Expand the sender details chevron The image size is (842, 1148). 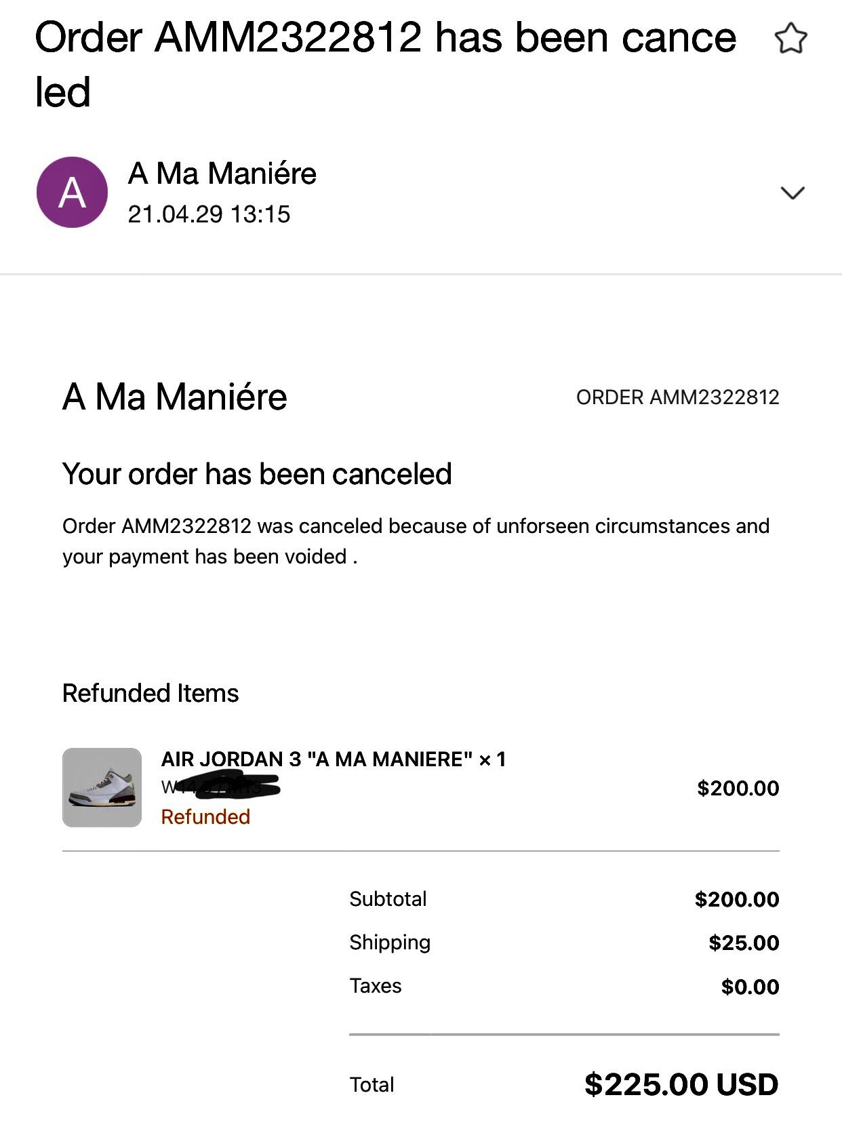792,193
